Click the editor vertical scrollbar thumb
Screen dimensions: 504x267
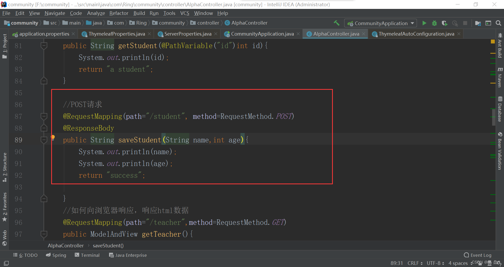(493, 117)
